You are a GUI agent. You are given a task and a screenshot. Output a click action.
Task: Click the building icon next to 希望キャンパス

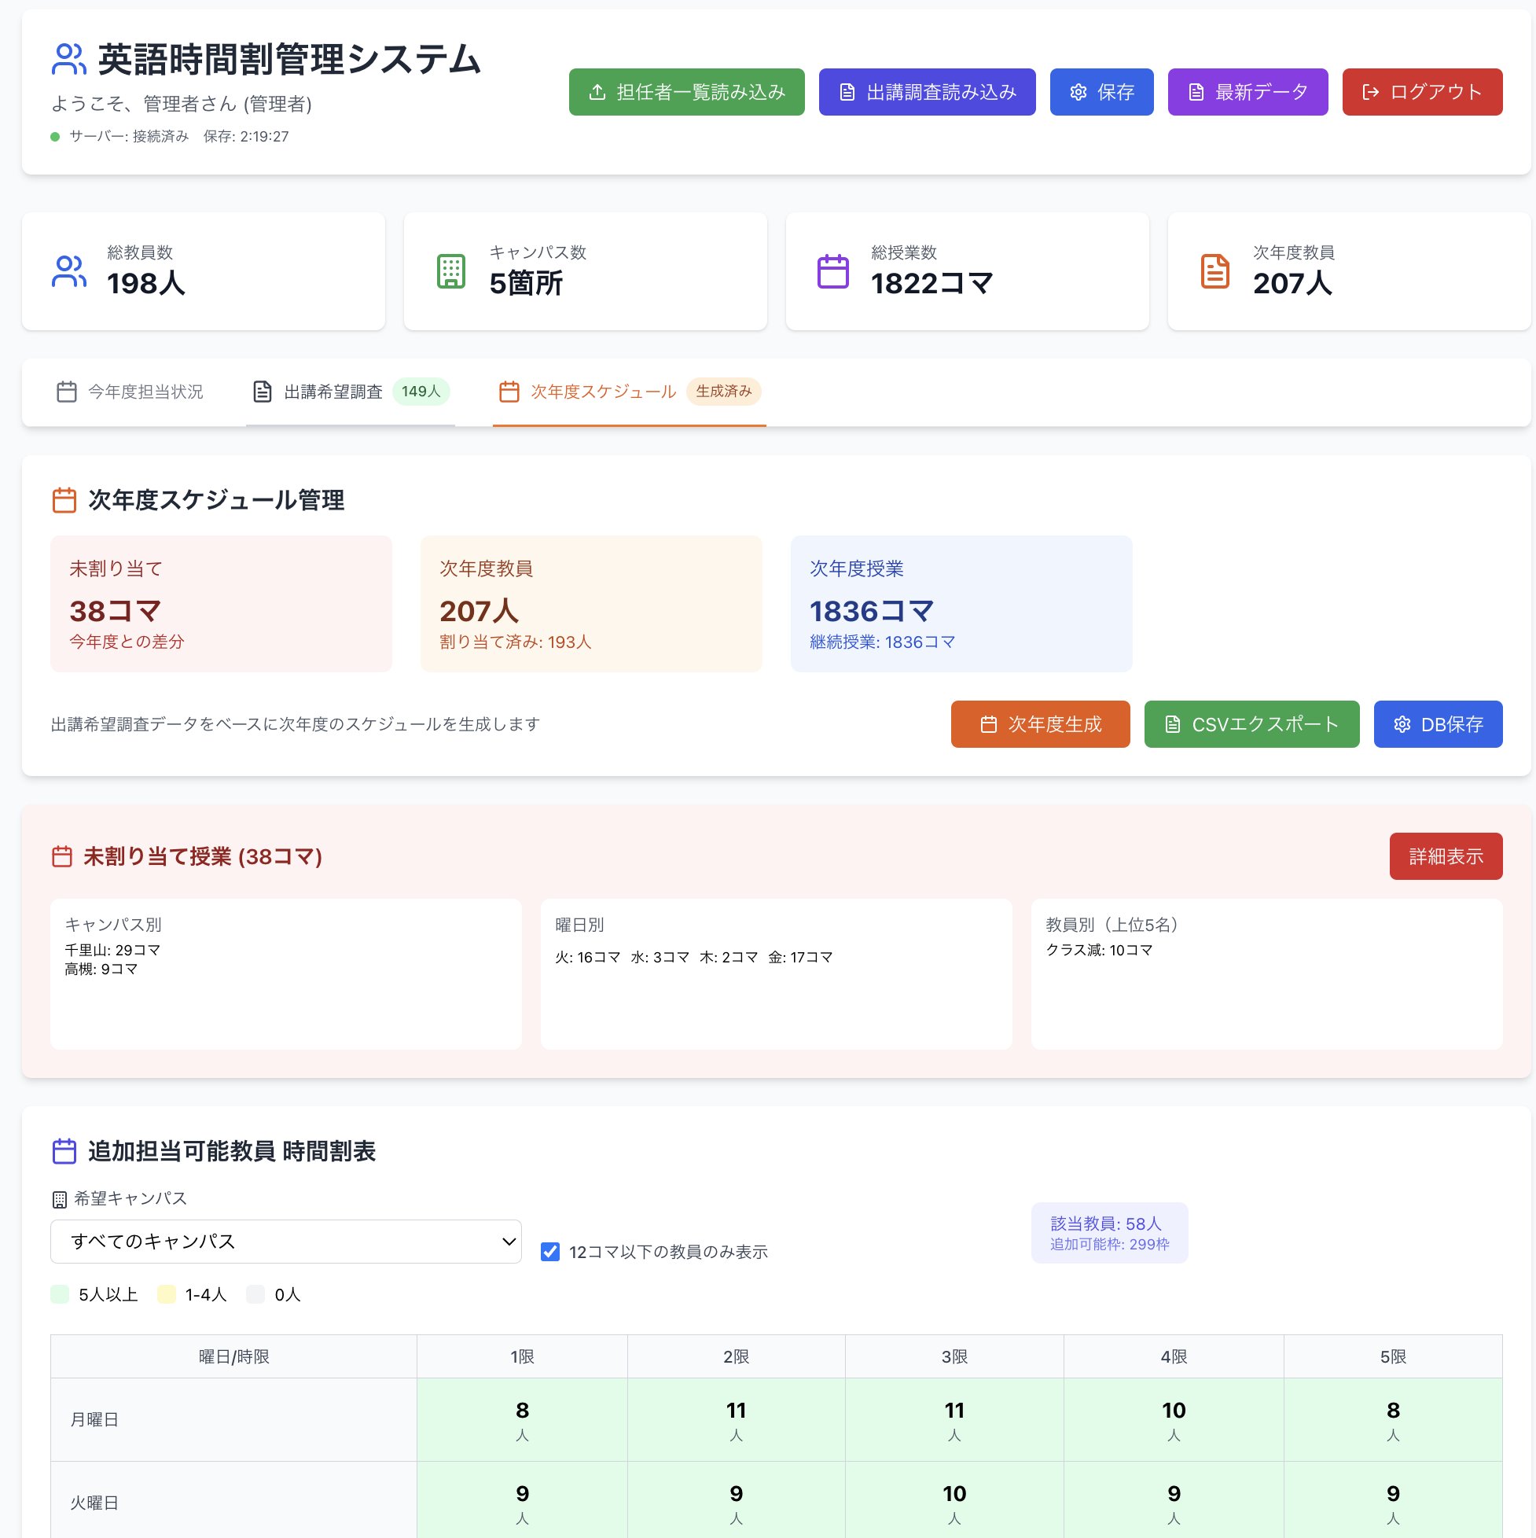[x=59, y=1199]
